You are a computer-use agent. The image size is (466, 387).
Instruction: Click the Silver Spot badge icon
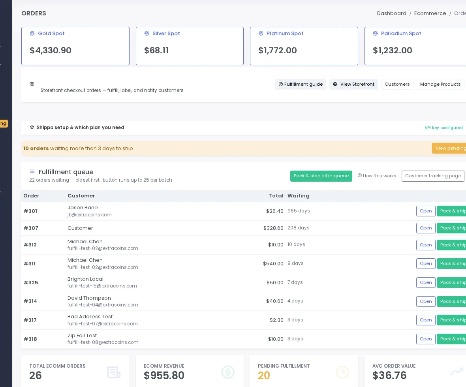(147, 33)
